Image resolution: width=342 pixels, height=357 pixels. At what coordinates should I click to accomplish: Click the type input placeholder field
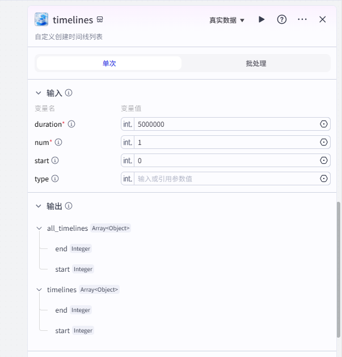point(227,178)
